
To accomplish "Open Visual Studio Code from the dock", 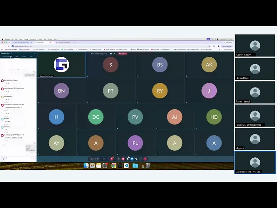I will 126,166.
